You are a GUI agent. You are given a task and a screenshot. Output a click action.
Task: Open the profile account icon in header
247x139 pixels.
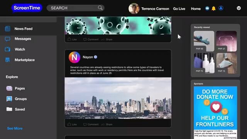[x=221, y=8]
